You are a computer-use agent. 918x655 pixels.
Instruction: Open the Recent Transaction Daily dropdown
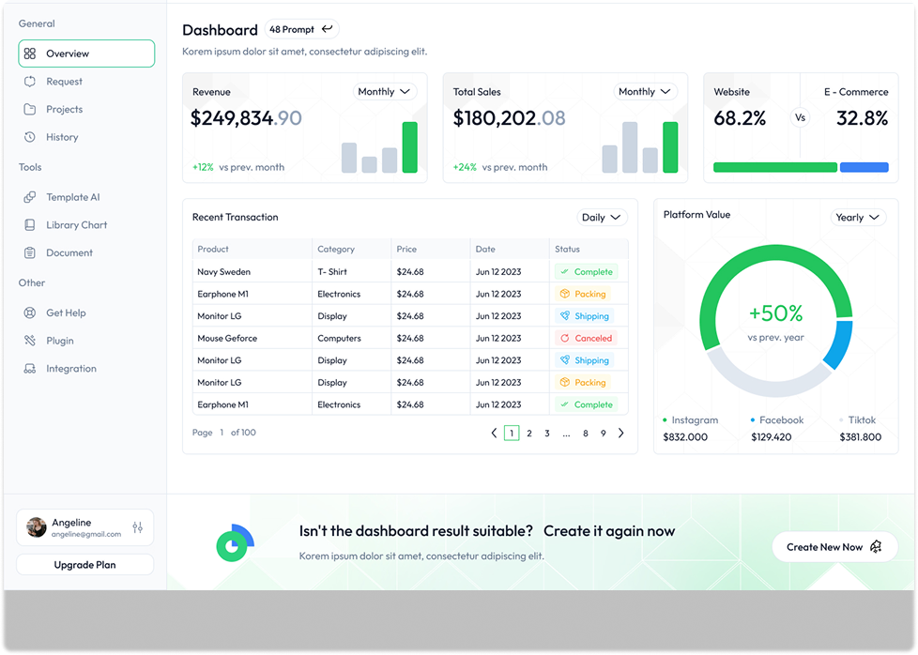(x=602, y=218)
